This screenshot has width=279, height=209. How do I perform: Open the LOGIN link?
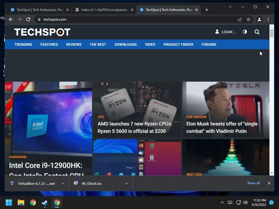(225, 32)
